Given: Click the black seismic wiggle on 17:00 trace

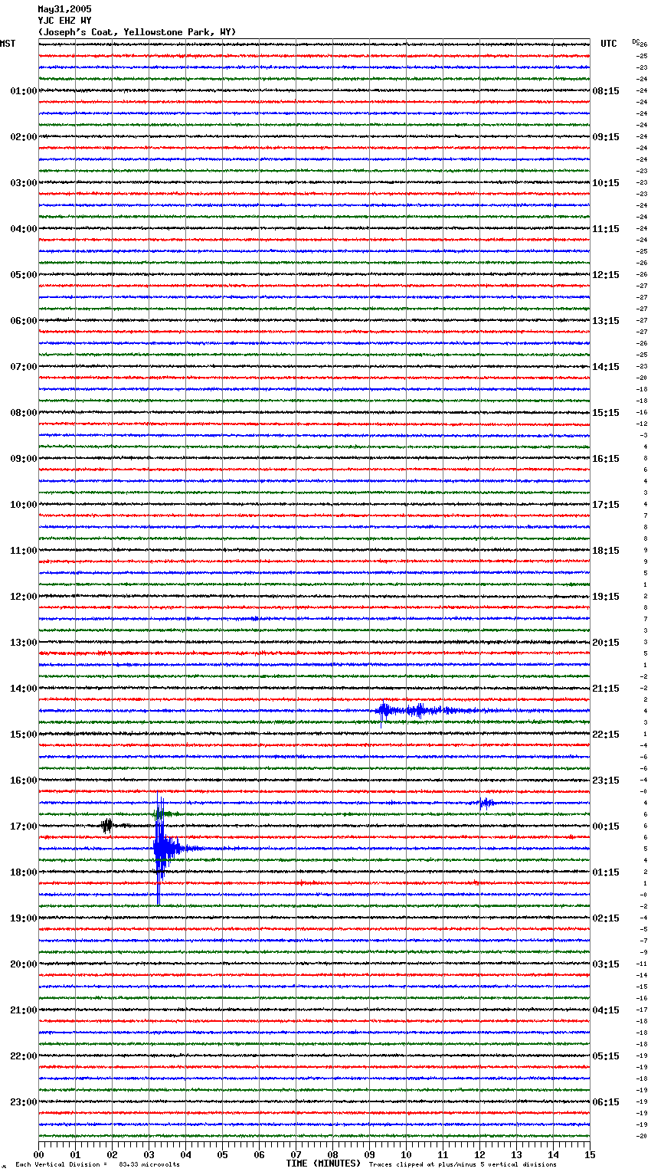Looking at the screenshot, I should pos(107,826).
